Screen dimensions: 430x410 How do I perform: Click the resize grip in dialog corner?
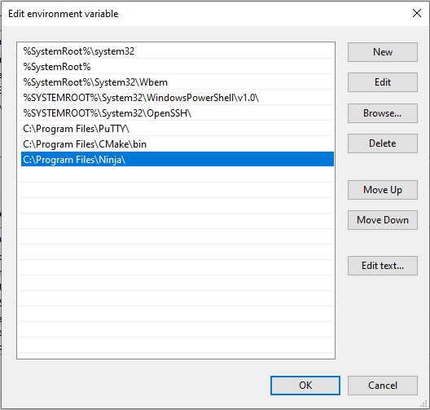(x=424, y=404)
